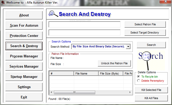Open Scan For Autorun page
Screen dimensions: 172x105
[24, 25]
